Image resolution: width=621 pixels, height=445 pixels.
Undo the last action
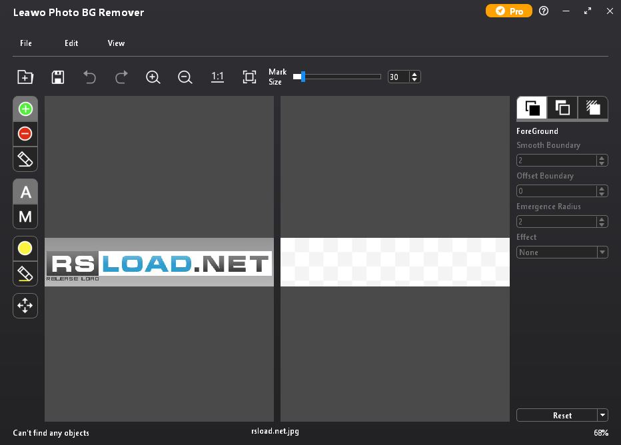tap(89, 77)
